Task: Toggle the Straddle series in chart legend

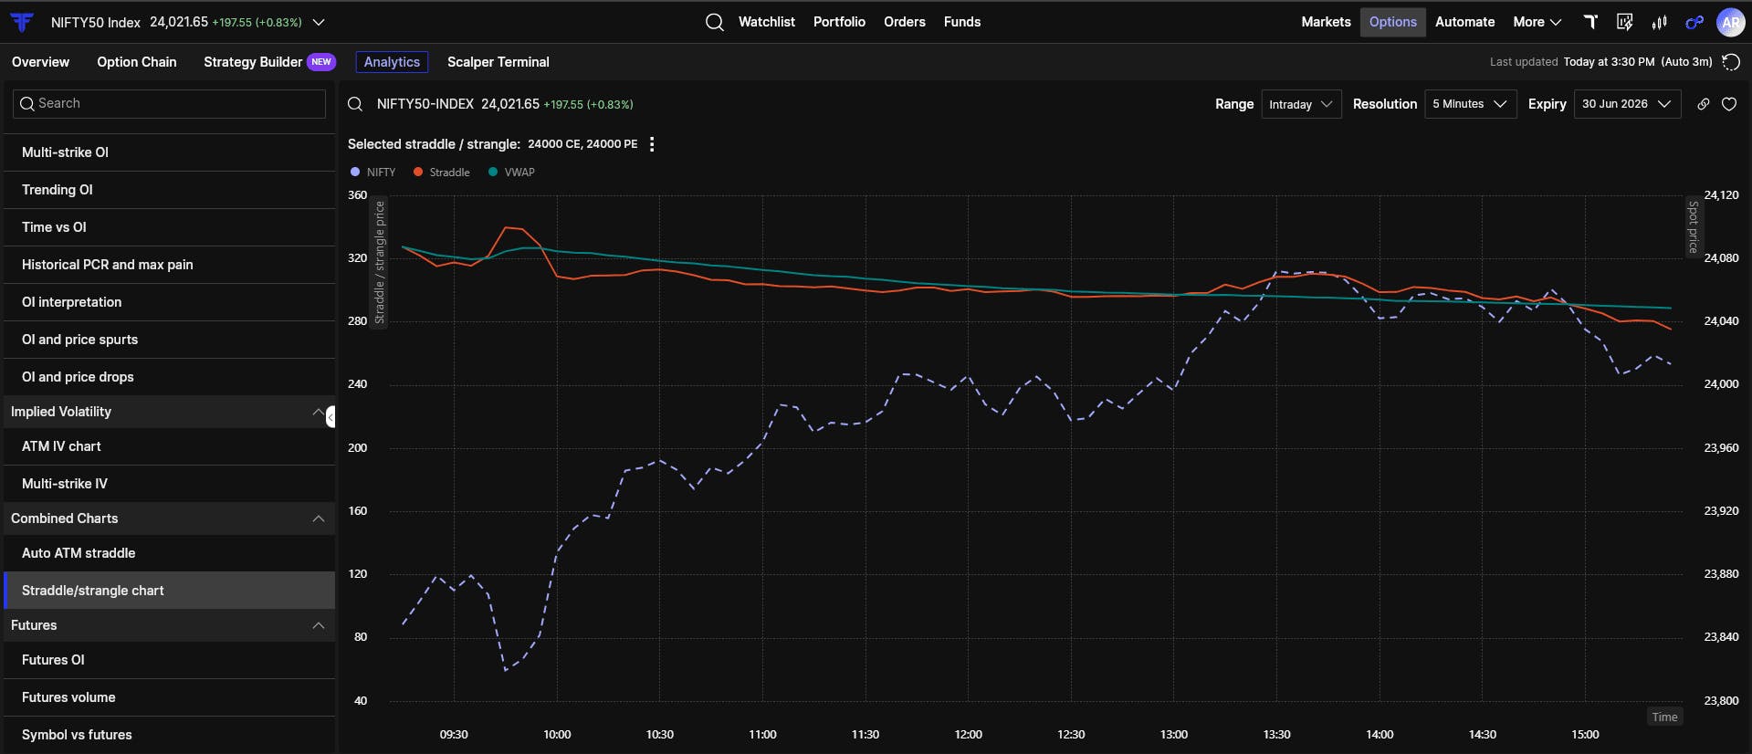Action: point(442,172)
